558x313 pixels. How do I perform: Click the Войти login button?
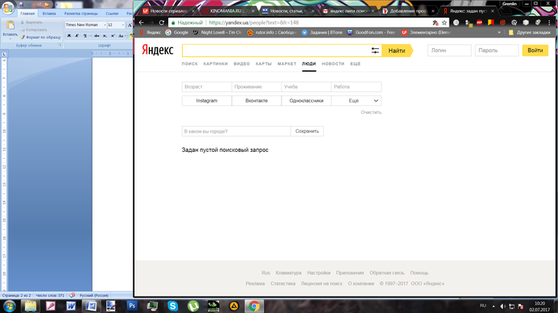coord(535,50)
